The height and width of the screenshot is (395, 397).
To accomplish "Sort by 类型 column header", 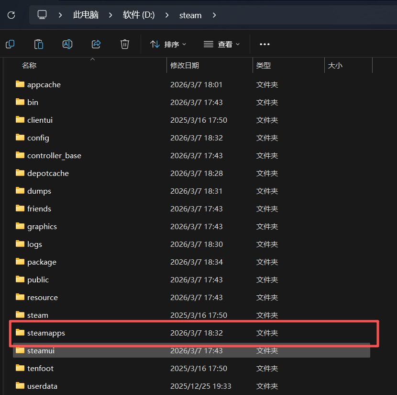I will pos(264,66).
